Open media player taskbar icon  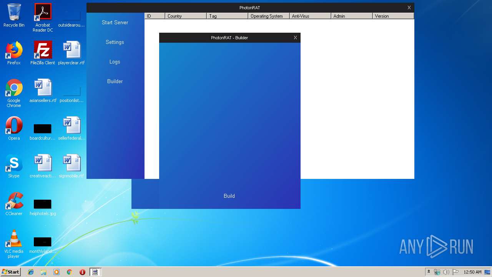(x=57, y=272)
